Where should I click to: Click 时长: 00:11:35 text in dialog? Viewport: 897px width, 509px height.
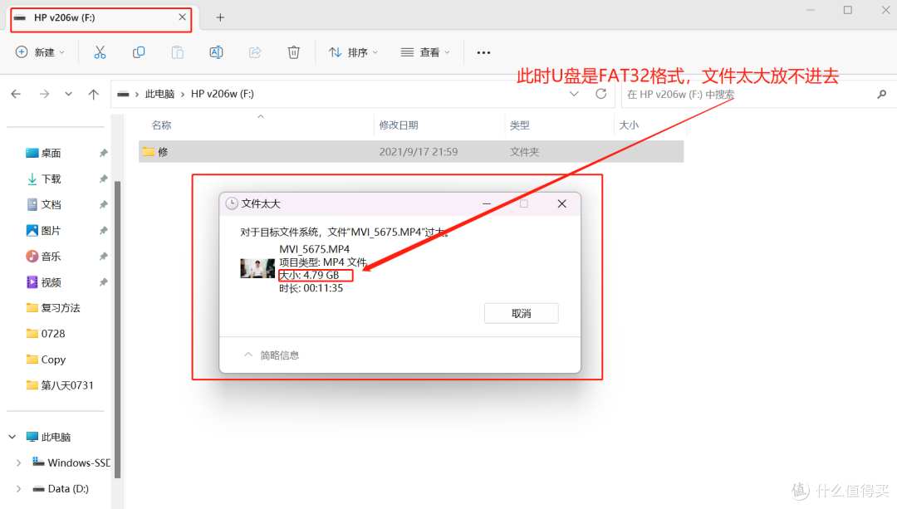pyautogui.click(x=311, y=288)
